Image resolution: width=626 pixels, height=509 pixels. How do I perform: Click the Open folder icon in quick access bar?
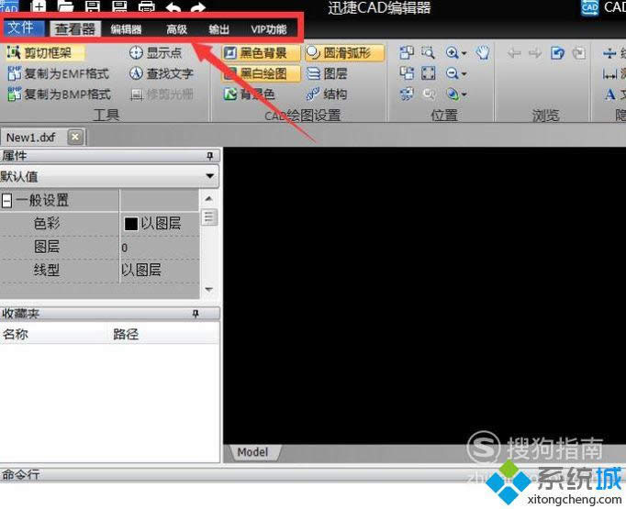point(65,6)
